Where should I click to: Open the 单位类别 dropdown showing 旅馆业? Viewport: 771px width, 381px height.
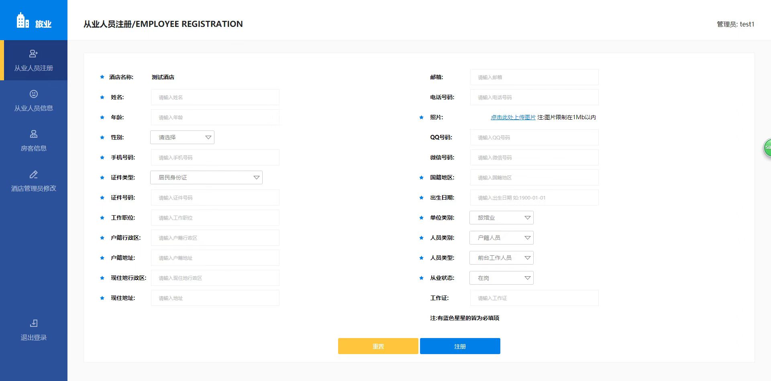(x=502, y=218)
